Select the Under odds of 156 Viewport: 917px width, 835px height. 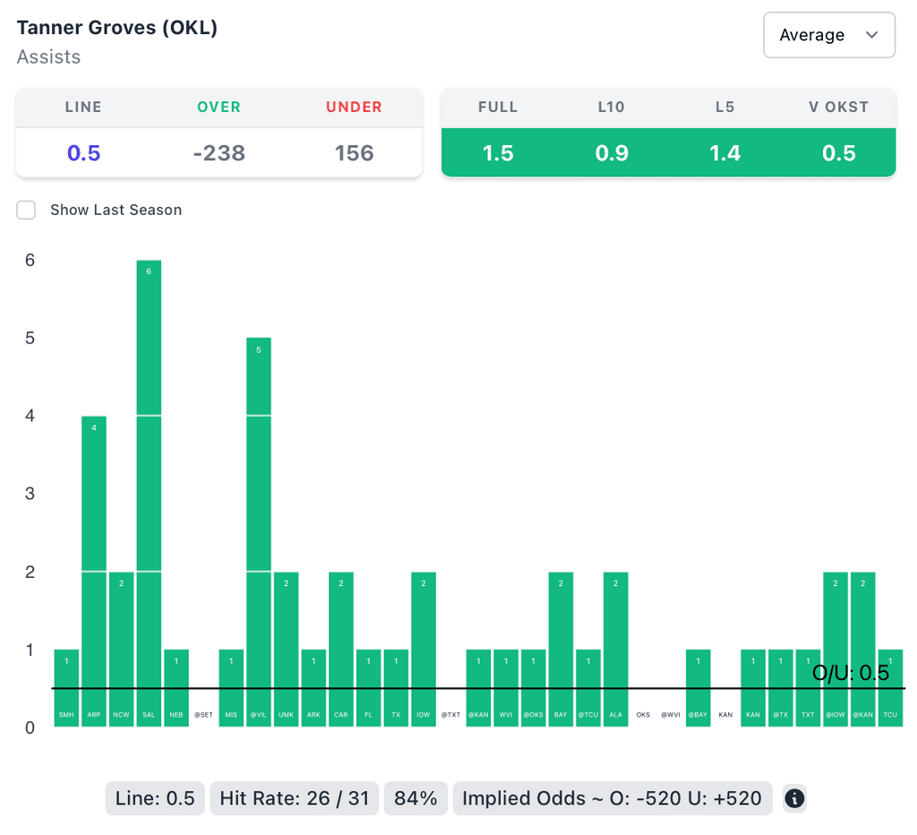(354, 153)
